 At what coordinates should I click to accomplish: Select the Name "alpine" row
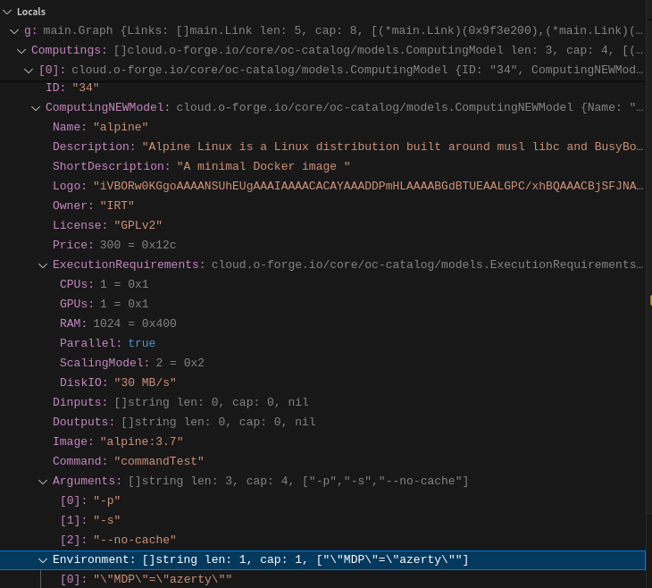pyautogui.click(x=100, y=127)
